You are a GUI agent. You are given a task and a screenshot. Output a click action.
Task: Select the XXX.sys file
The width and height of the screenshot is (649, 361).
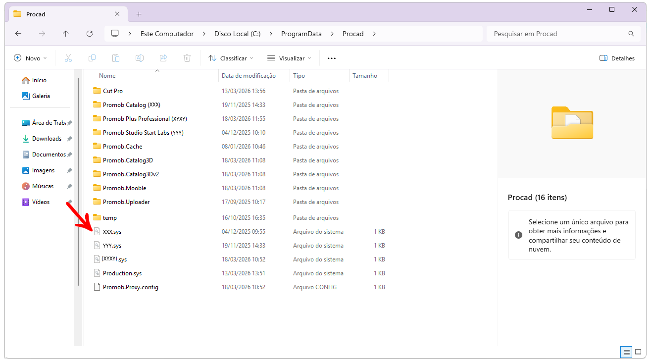click(x=112, y=232)
